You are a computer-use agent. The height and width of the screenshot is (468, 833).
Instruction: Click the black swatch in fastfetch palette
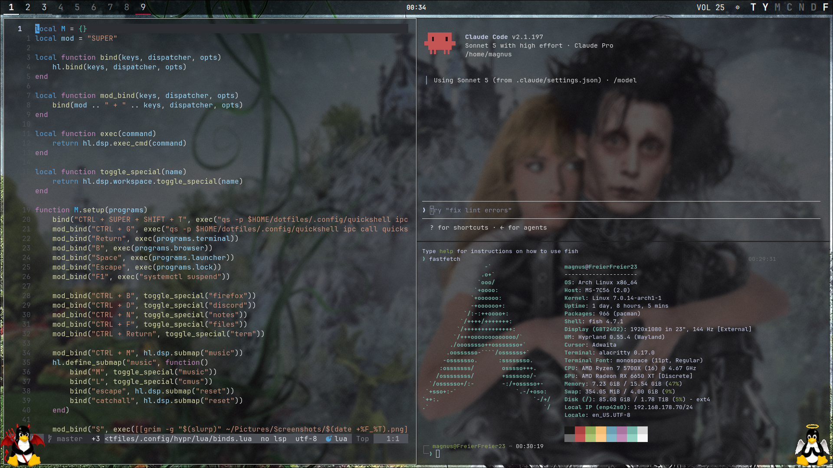pos(570,430)
